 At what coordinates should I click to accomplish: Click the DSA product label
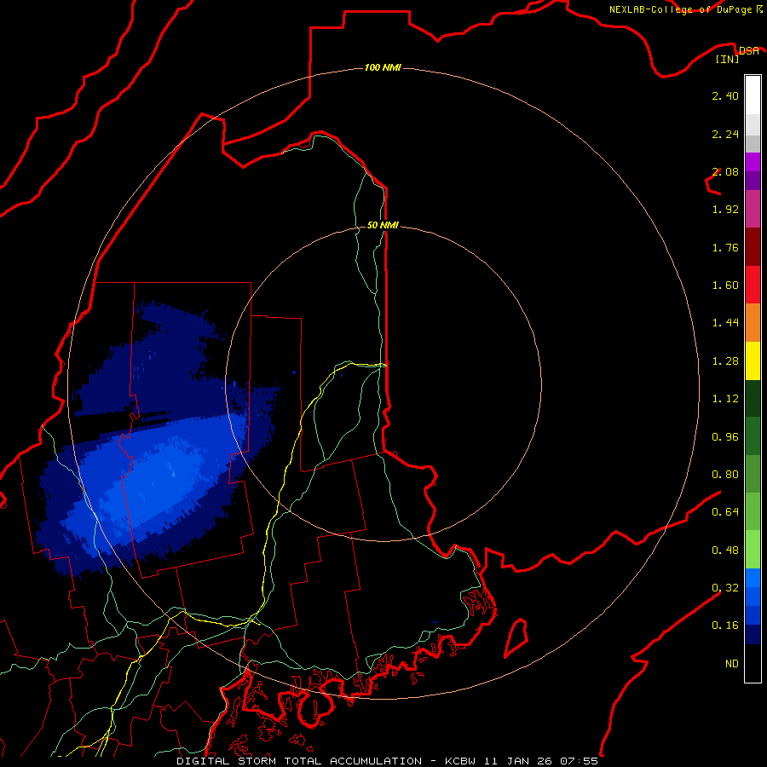click(748, 51)
